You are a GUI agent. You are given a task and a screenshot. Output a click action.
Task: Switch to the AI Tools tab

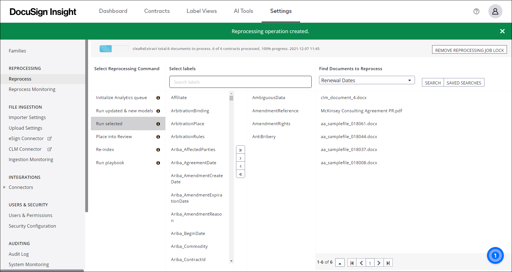pyautogui.click(x=243, y=11)
